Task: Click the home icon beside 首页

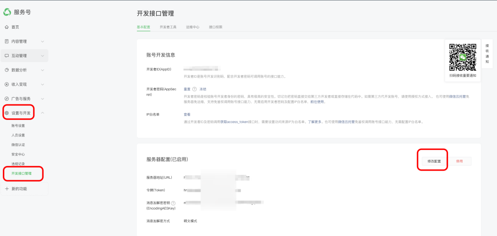Action: 7,27
